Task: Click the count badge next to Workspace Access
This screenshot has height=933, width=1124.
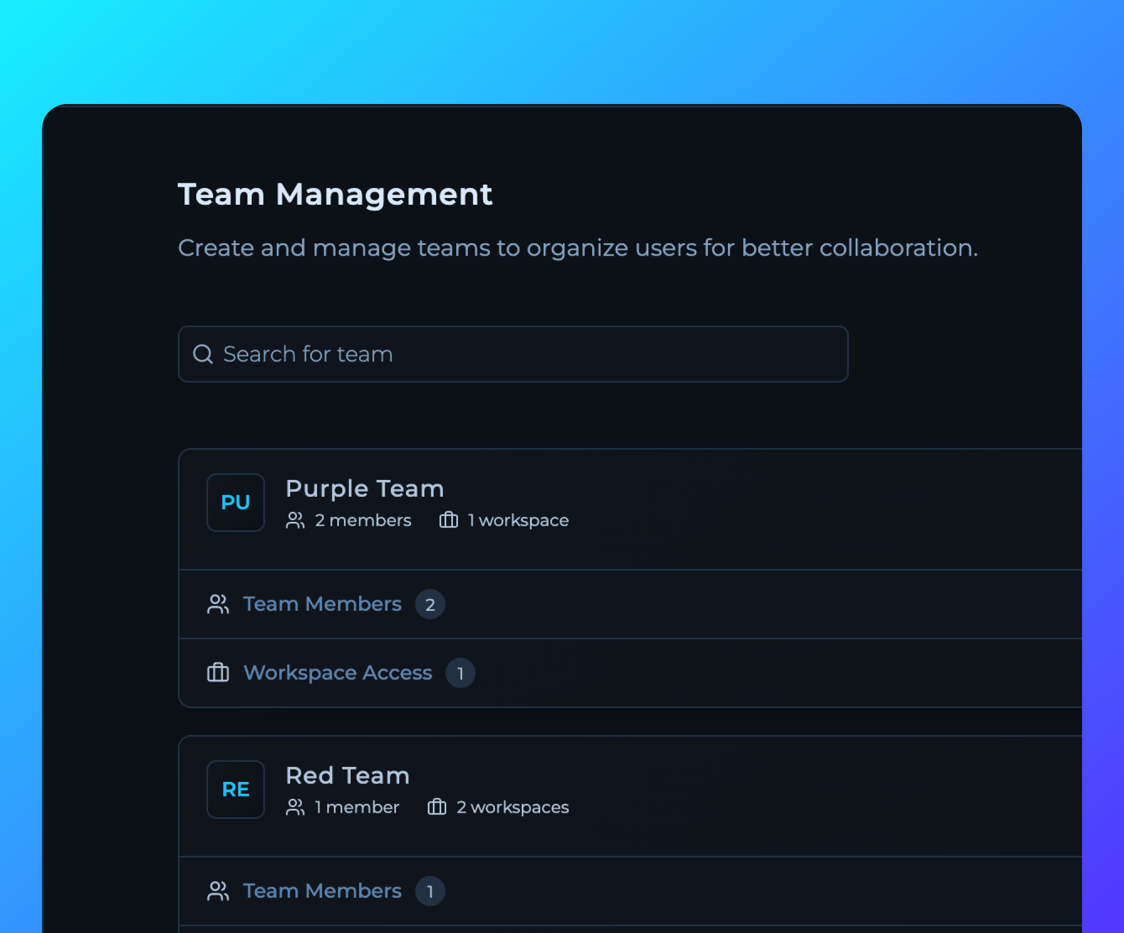Action: tap(460, 673)
